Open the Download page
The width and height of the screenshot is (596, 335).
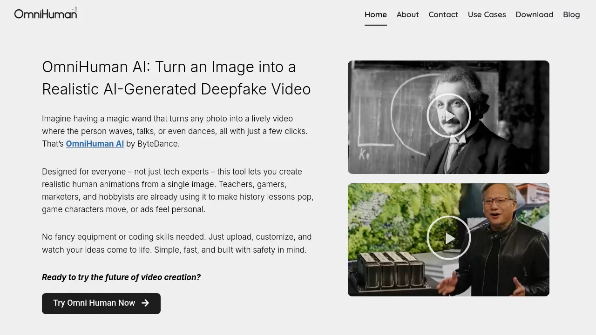535,14
